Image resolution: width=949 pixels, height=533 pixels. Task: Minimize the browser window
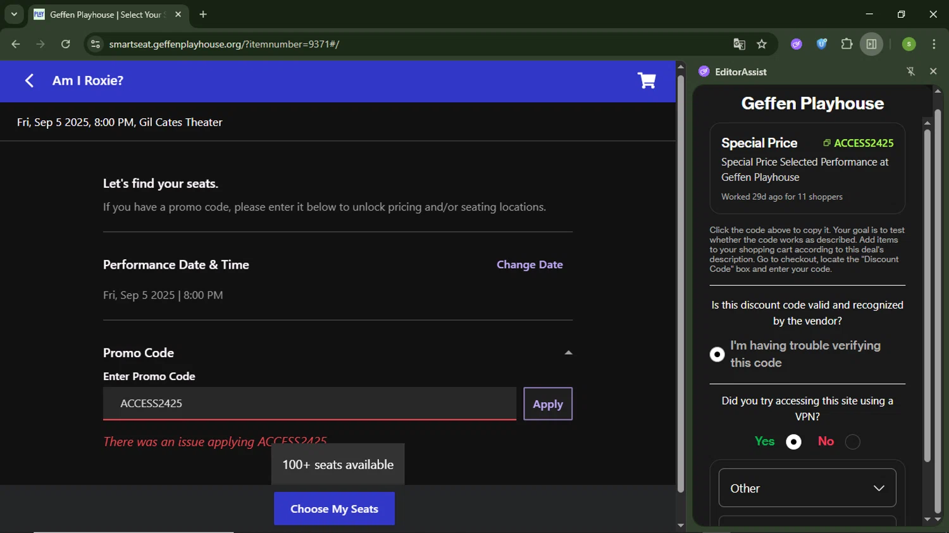point(869,14)
